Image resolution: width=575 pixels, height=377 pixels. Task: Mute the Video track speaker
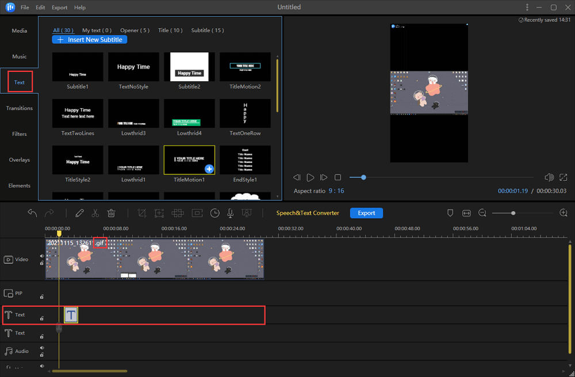(x=41, y=256)
